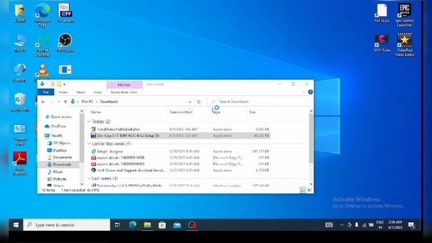This screenshot has height=243, width=432.
Task: Select the Network desktop icon
Action: point(20,72)
